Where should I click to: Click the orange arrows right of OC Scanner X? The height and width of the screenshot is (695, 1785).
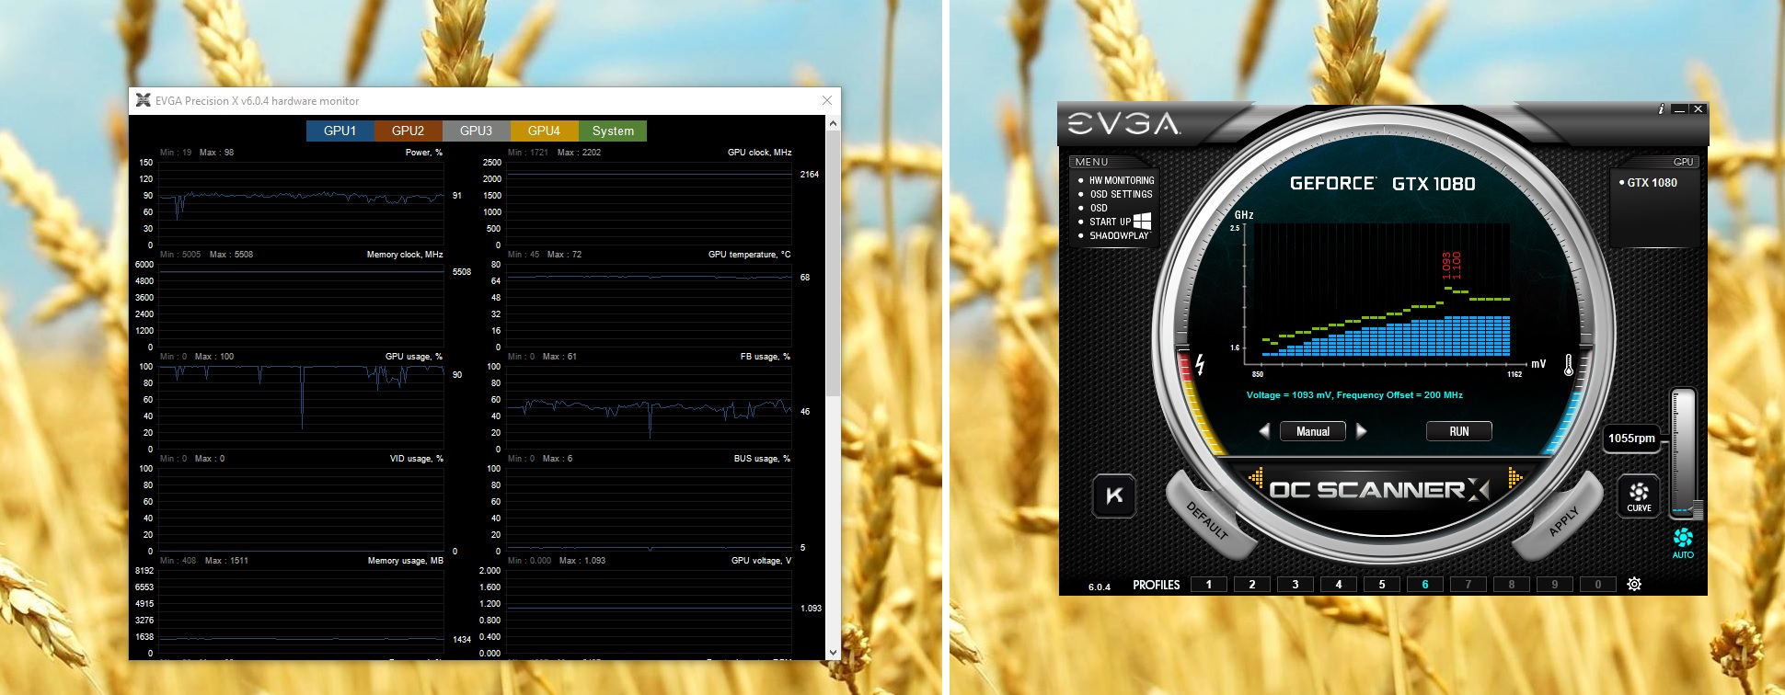point(1514,477)
